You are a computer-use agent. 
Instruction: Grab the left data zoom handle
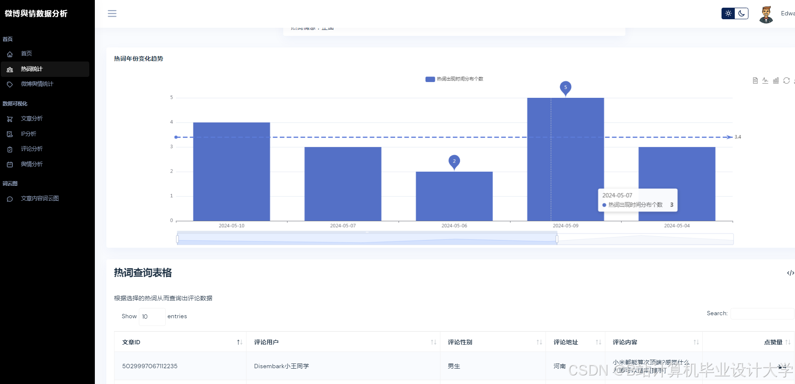[x=177, y=238]
